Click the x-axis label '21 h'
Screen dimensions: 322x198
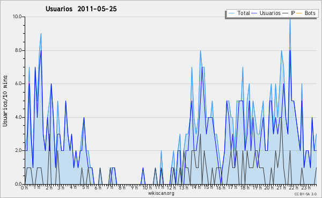point(281,188)
